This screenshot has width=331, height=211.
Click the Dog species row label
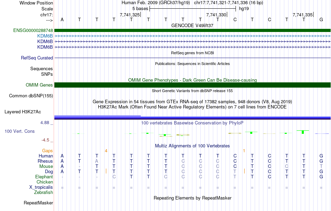[49, 172]
